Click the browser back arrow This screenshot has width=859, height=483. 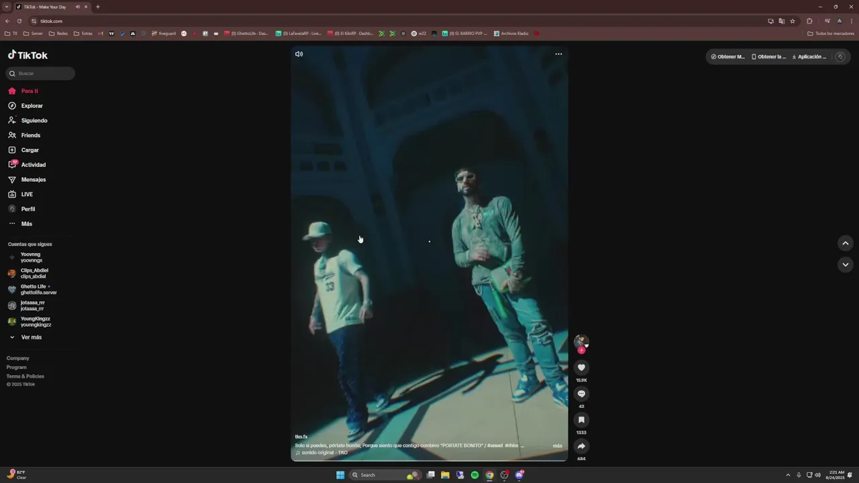tap(7, 21)
